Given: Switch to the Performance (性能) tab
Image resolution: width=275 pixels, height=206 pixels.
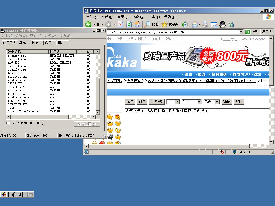Looking at the screenshot, I should click(35, 43).
